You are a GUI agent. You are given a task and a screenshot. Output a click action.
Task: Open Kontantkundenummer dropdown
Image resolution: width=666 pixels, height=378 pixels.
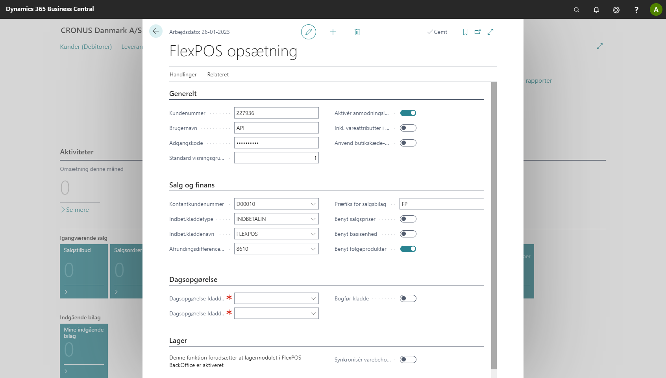point(313,204)
